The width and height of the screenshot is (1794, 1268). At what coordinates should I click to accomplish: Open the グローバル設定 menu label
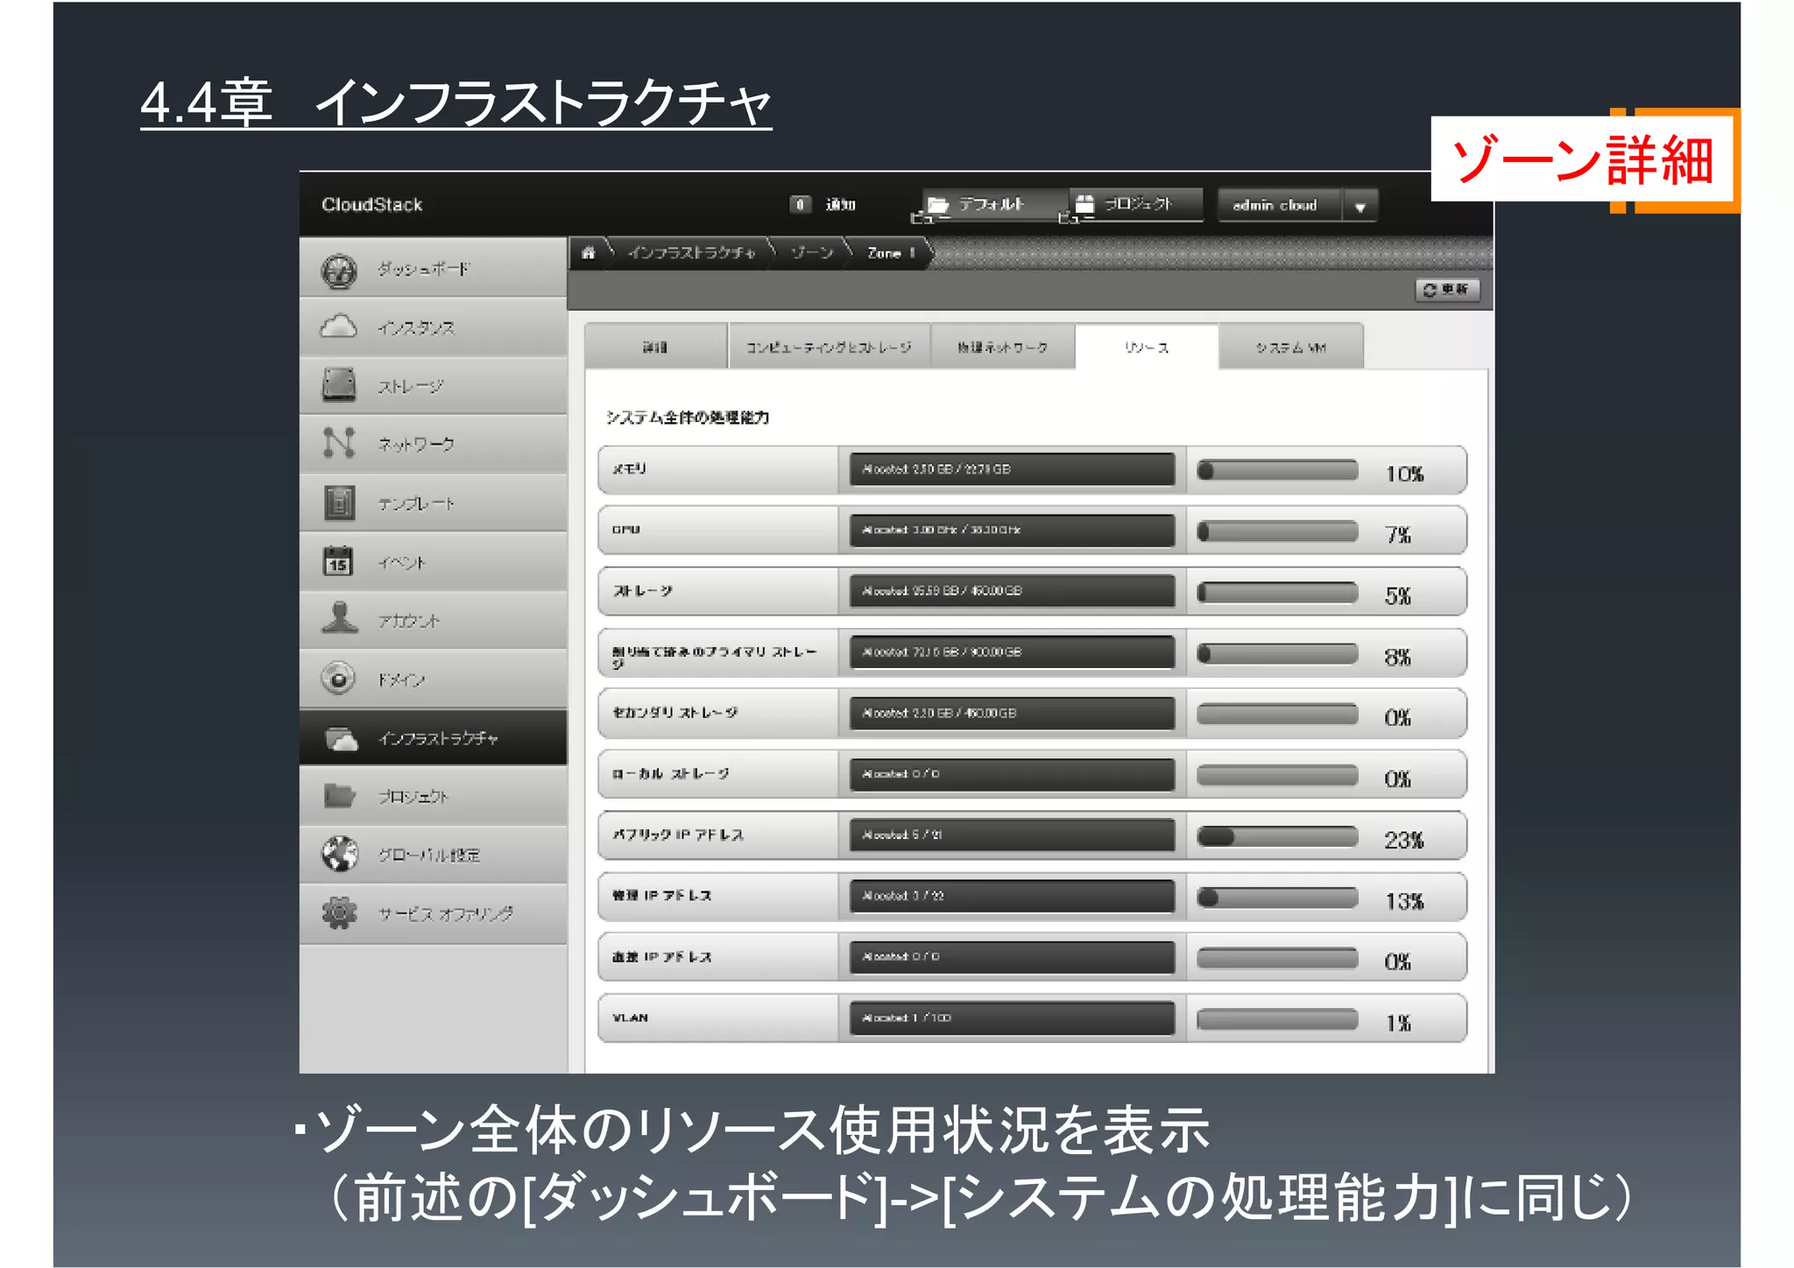pos(429,855)
